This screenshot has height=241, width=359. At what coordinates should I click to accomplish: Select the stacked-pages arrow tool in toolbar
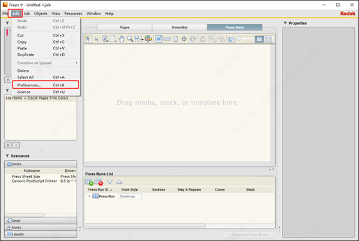(x=105, y=39)
